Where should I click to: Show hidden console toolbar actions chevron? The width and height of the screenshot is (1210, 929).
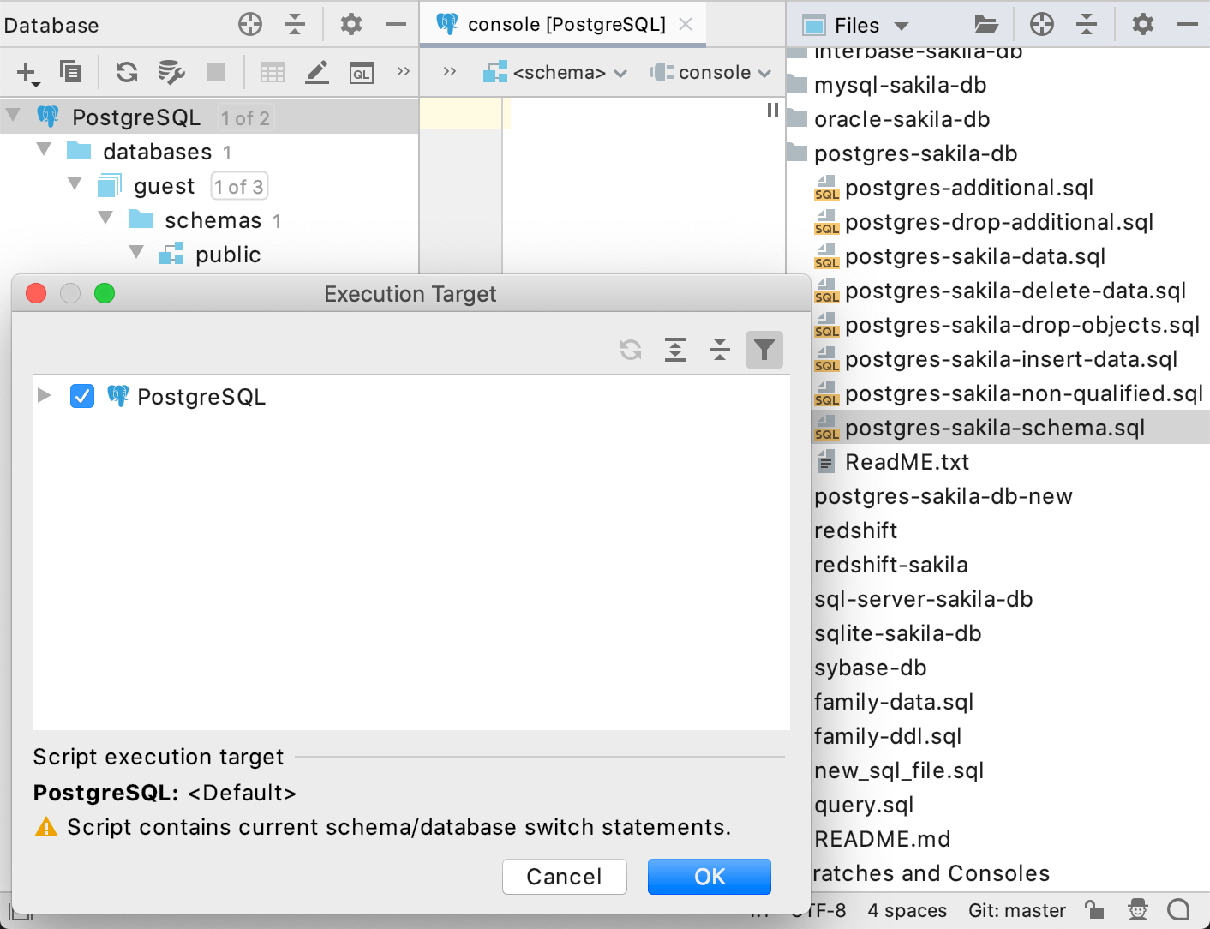click(x=450, y=71)
